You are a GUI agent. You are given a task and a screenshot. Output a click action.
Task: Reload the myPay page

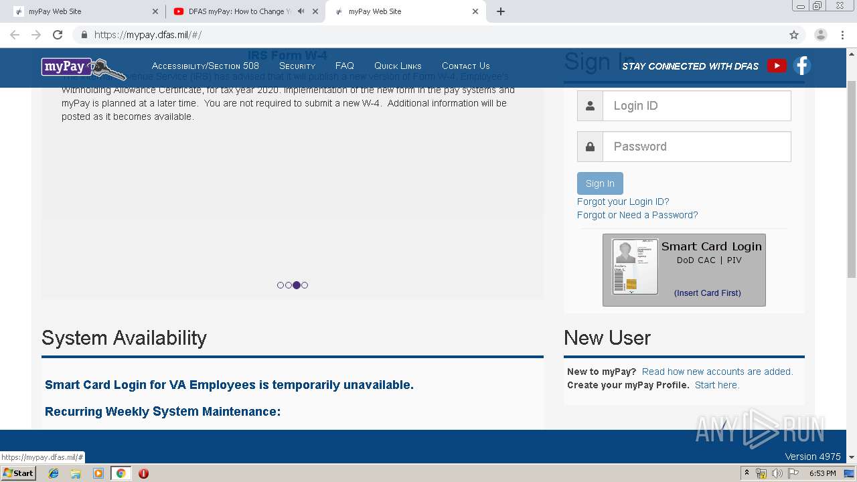click(58, 35)
